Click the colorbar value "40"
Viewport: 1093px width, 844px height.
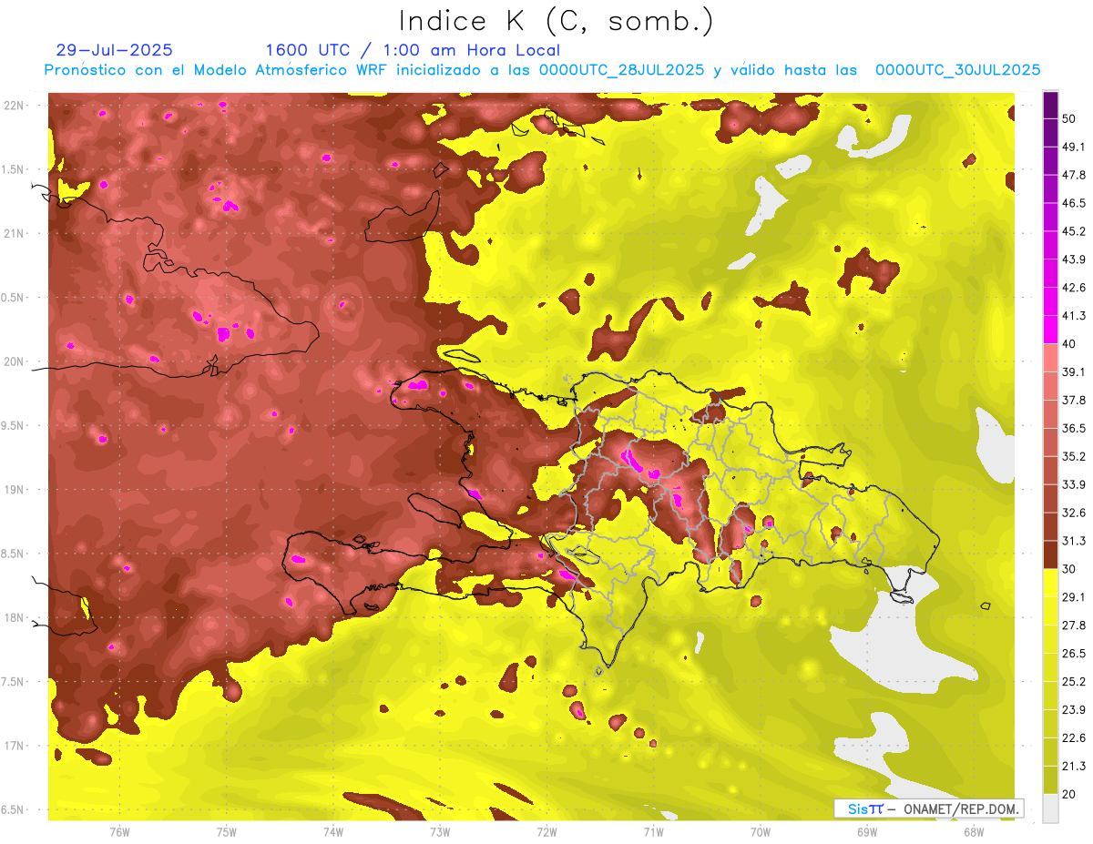coord(1069,344)
